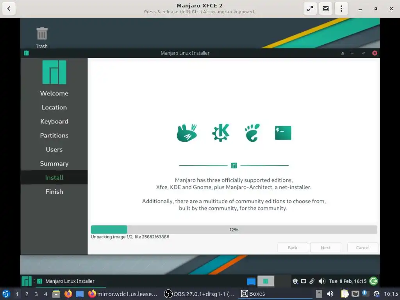Viewport: 400px width, 300px height.
Task: Click the back arrow in Boxes header
Action: 9,9
